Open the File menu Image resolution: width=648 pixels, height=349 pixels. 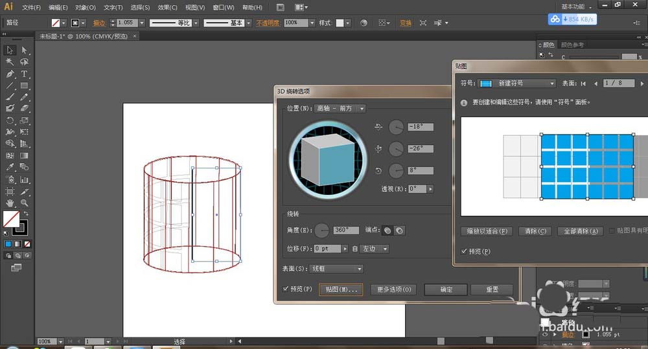pos(31,7)
